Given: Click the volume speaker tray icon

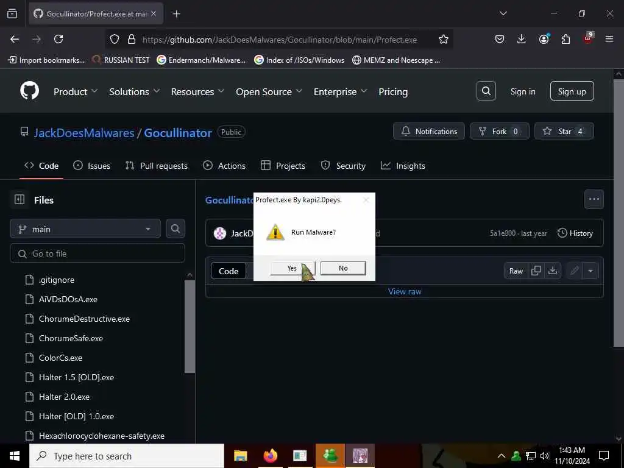Looking at the screenshot, I should [545, 456].
